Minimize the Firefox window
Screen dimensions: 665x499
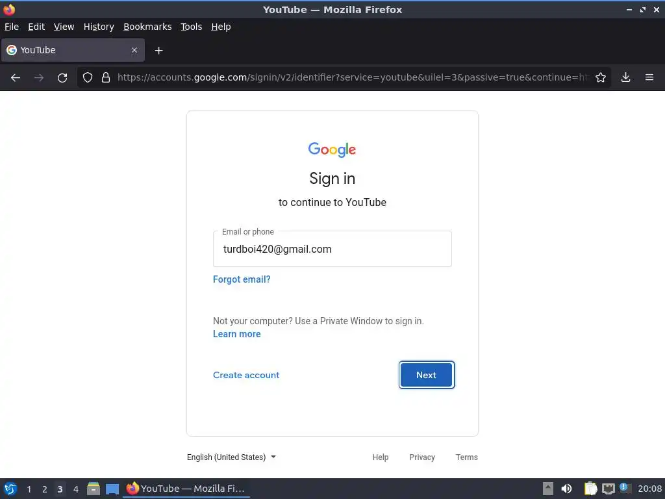click(x=629, y=9)
